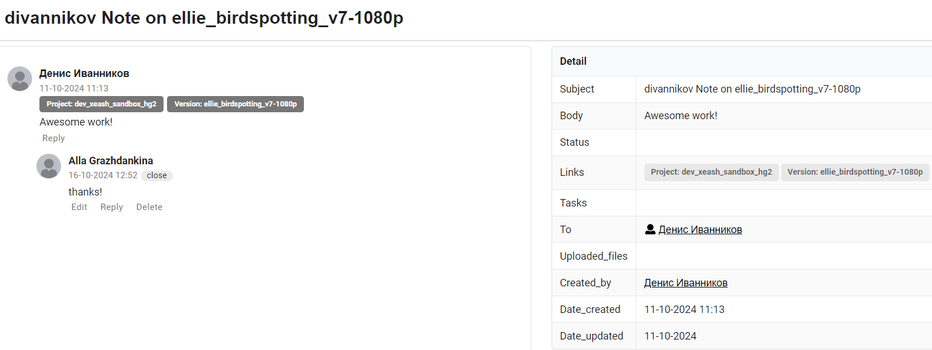Open the Version chip in the Links row
Viewport: 932px width, 350px height.
(855, 172)
